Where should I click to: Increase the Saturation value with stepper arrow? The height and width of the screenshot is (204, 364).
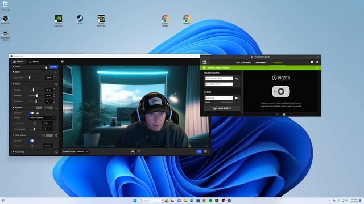pyautogui.click(x=55, y=95)
